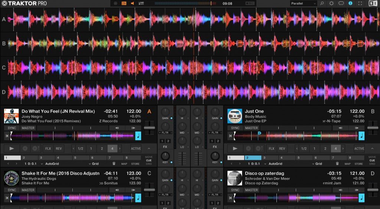Image resolution: width=380 pixels, height=209 pixels.
Task: Click left channel volume fader
Action: click(183, 159)
